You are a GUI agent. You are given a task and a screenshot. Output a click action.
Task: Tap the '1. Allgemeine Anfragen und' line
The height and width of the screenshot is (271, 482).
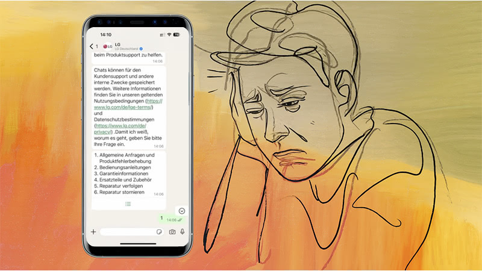(x=125, y=155)
